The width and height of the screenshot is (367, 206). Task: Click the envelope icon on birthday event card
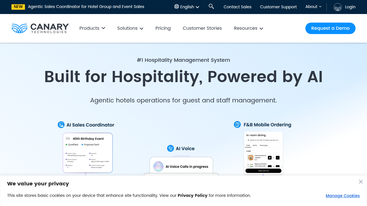pos(68,138)
